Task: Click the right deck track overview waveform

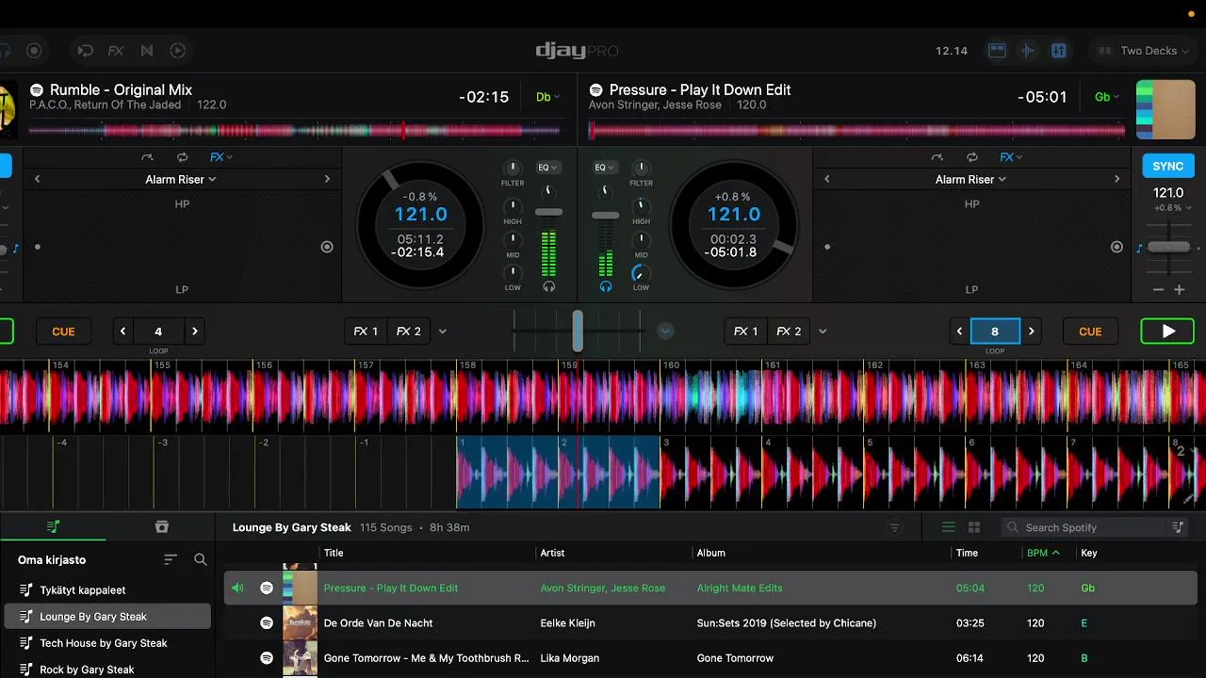Action: click(x=856, y=130)
